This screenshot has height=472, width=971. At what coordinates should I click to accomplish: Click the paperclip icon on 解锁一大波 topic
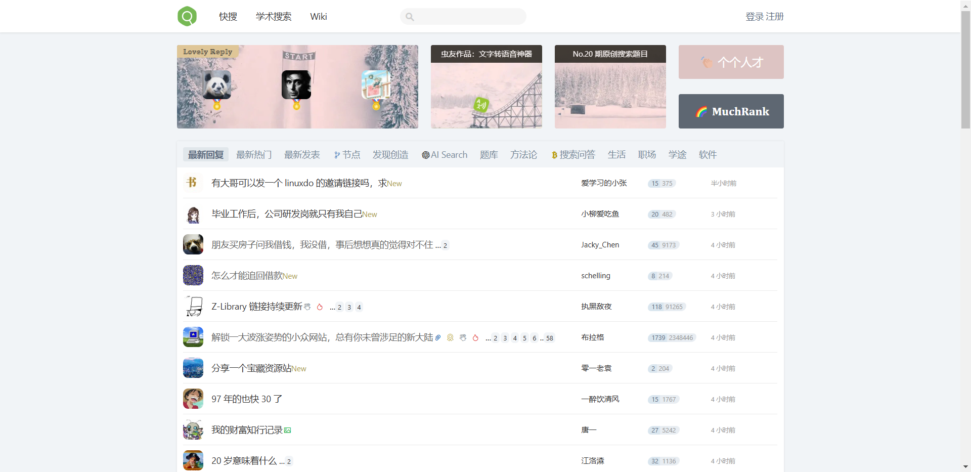click(438, 337)
